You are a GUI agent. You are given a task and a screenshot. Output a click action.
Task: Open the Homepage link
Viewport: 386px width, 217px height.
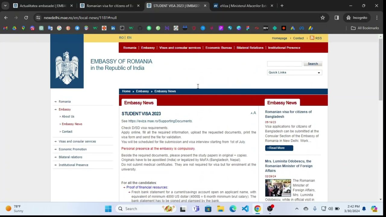[x=280, y=38]
